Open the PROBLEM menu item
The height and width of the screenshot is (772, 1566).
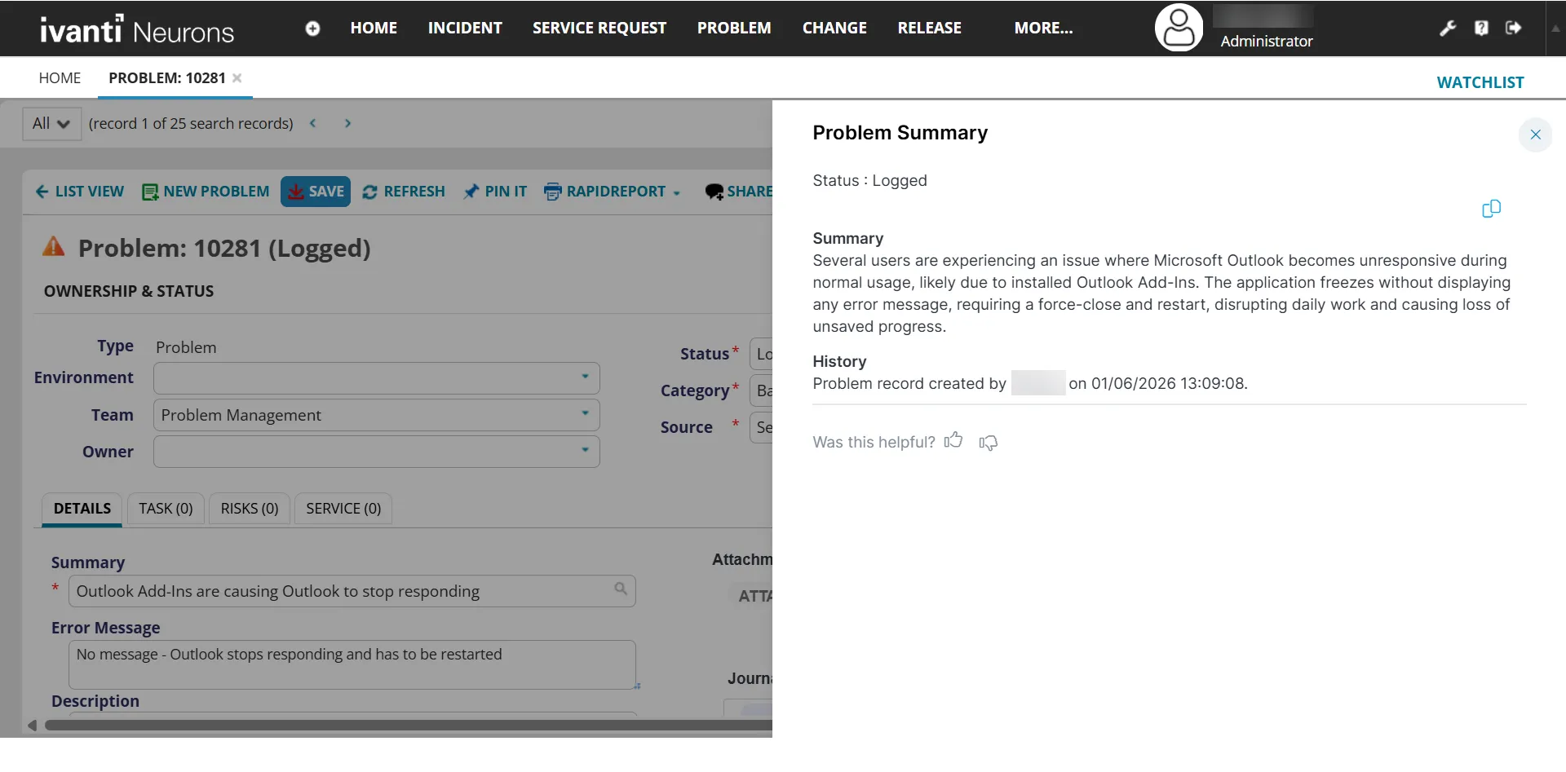734,28
